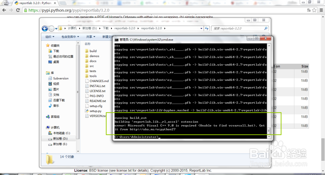Select 迅雷下载 in navigation pane

click(59, 100)
